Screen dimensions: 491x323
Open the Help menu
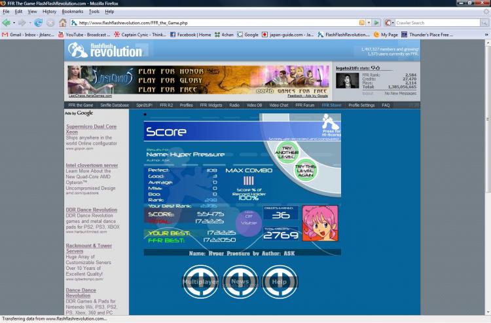coord(109,12)
